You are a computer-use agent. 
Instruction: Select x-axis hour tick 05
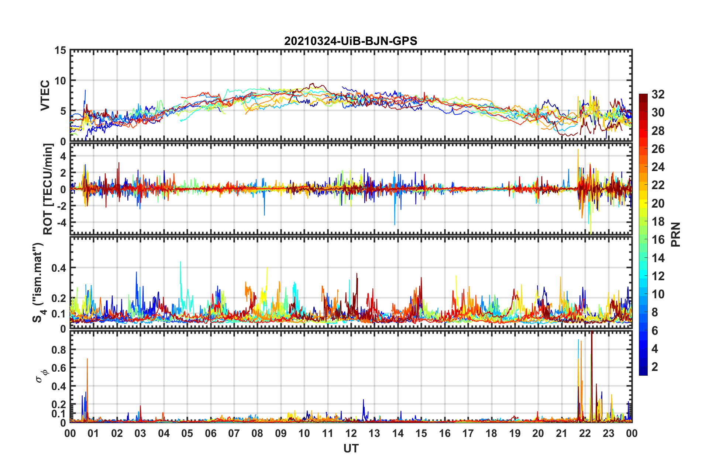(187, 434)
